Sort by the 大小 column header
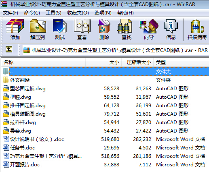209x172 pixels. (103, 62)
